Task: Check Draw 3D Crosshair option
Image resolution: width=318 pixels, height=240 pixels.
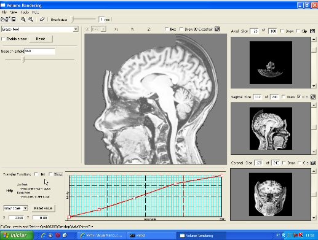Action: click(181, 29)
